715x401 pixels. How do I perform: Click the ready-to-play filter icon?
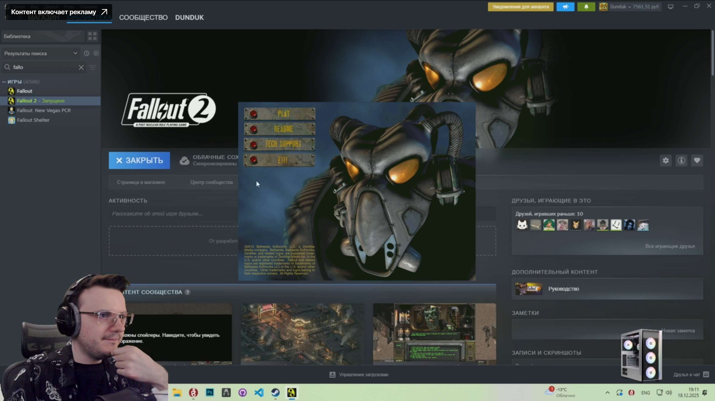pyautogui.click(x=96, y=53)
